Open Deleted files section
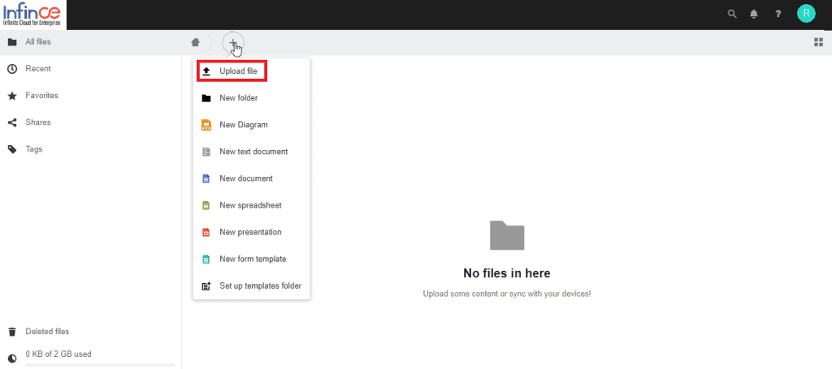 click(47, 331)
